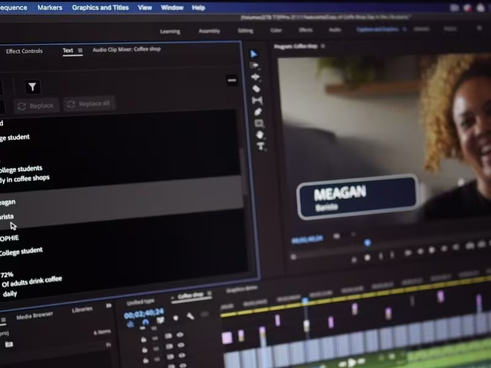Toggle Linked Selection in the timeline

point(160,320)
